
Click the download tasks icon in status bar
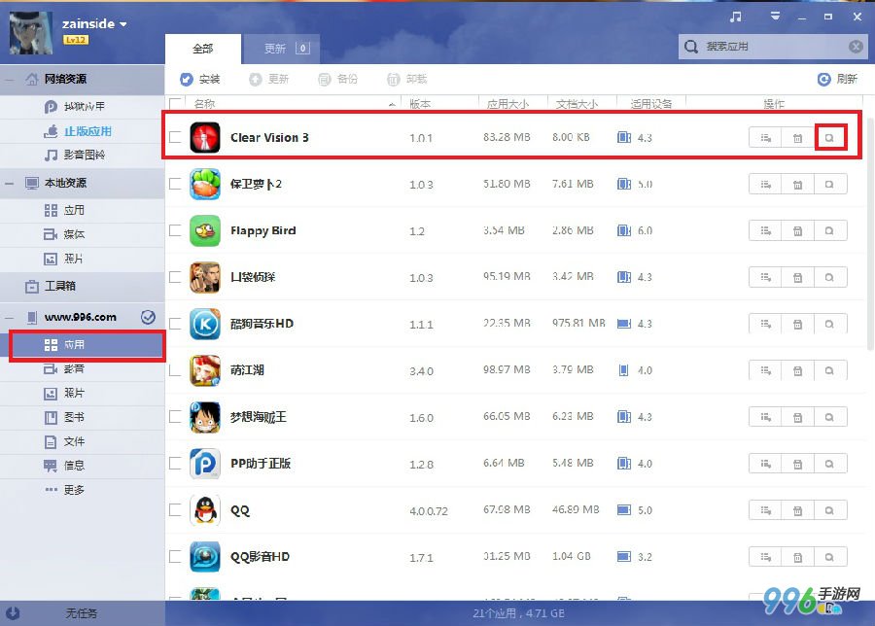tap(13, 613)
